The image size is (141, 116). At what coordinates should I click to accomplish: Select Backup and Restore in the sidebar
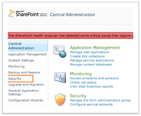click(24, 73)
